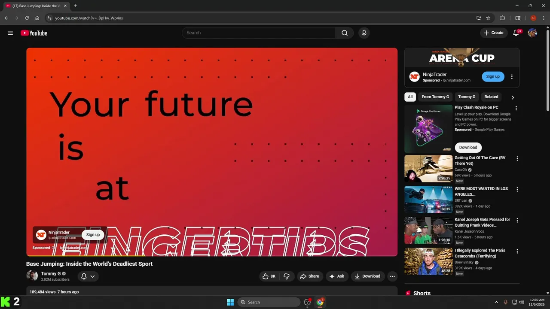Open the taskbar clock and date
This screenshot has width=550, height=309.
(x=537, y=302)
